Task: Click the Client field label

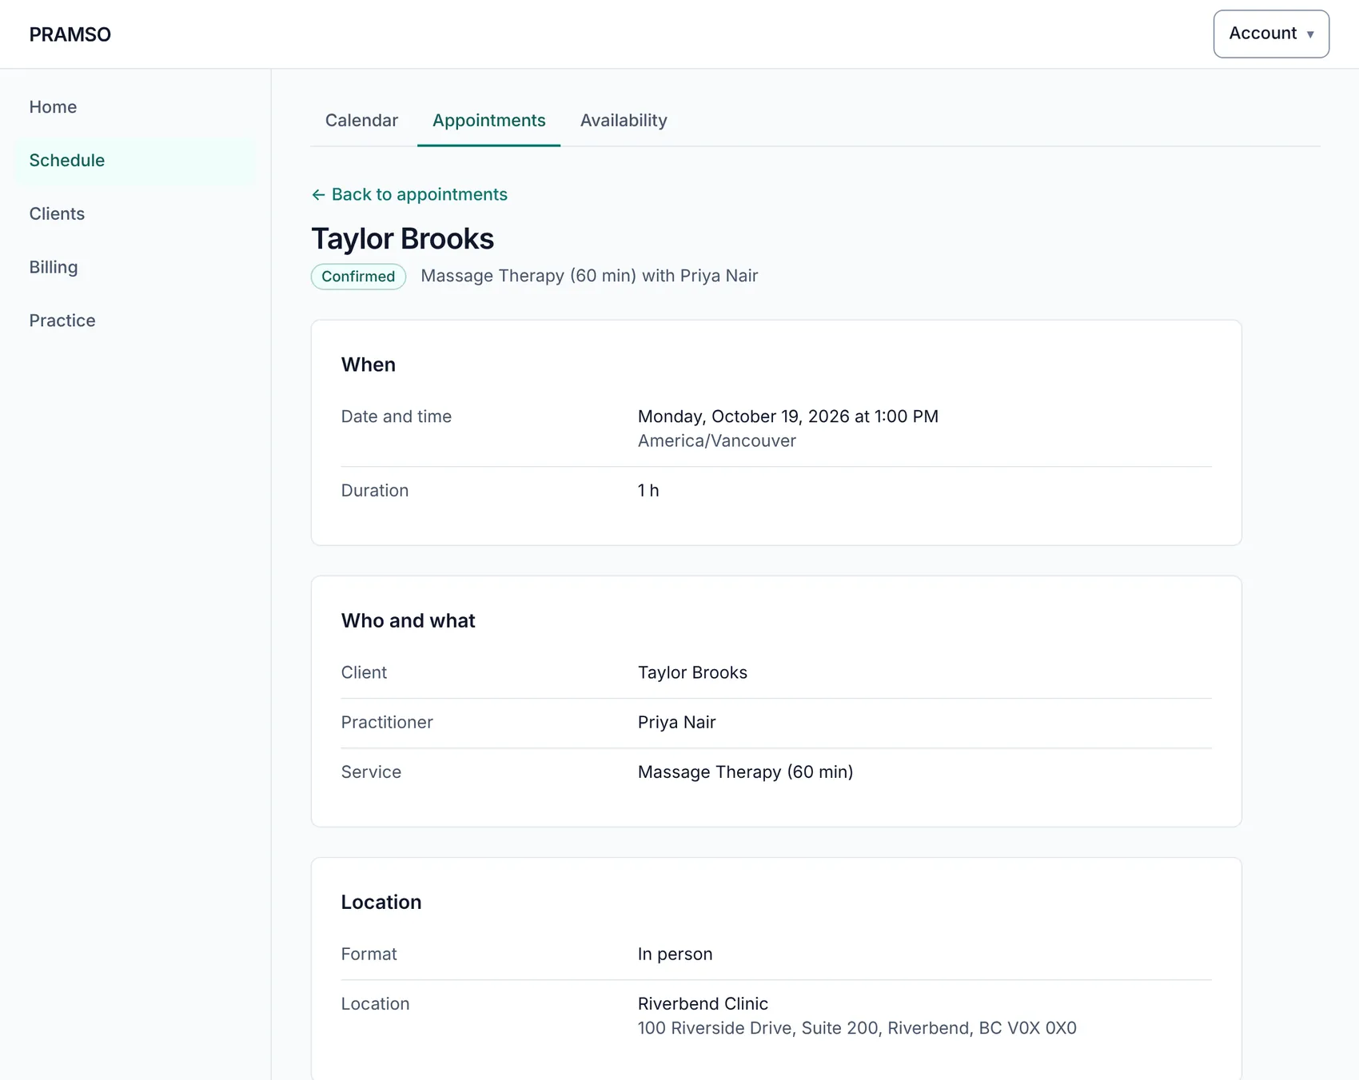Action: coord(364,673)
